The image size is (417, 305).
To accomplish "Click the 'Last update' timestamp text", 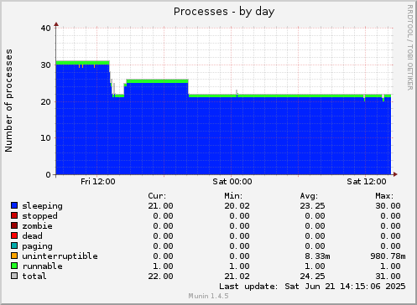I will (312, 287).
